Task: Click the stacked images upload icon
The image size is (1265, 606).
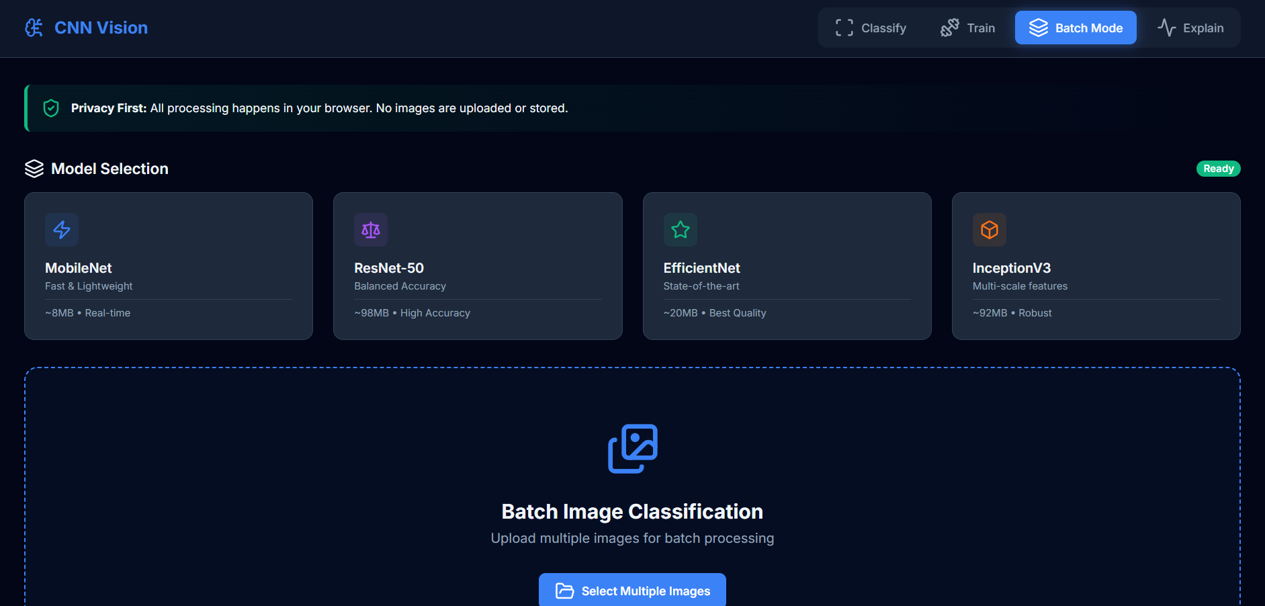Action: coord(632,448)
